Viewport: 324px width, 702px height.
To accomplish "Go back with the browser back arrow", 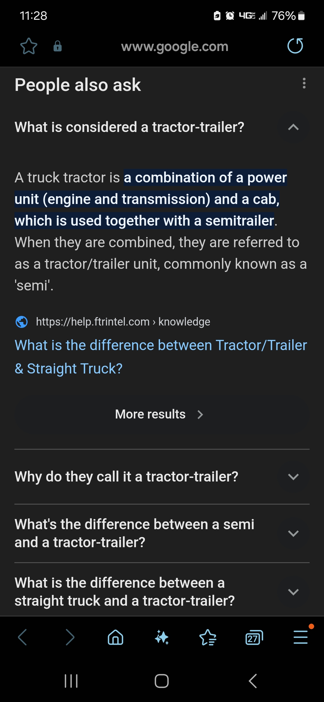I will click(23, 637).
